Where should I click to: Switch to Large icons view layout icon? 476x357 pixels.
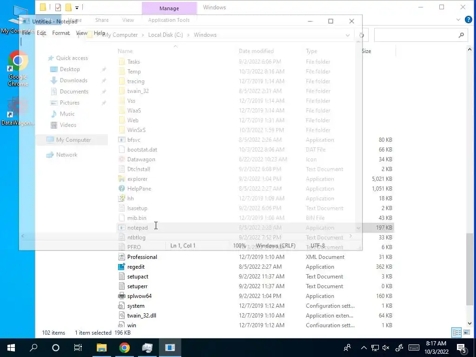467,332
